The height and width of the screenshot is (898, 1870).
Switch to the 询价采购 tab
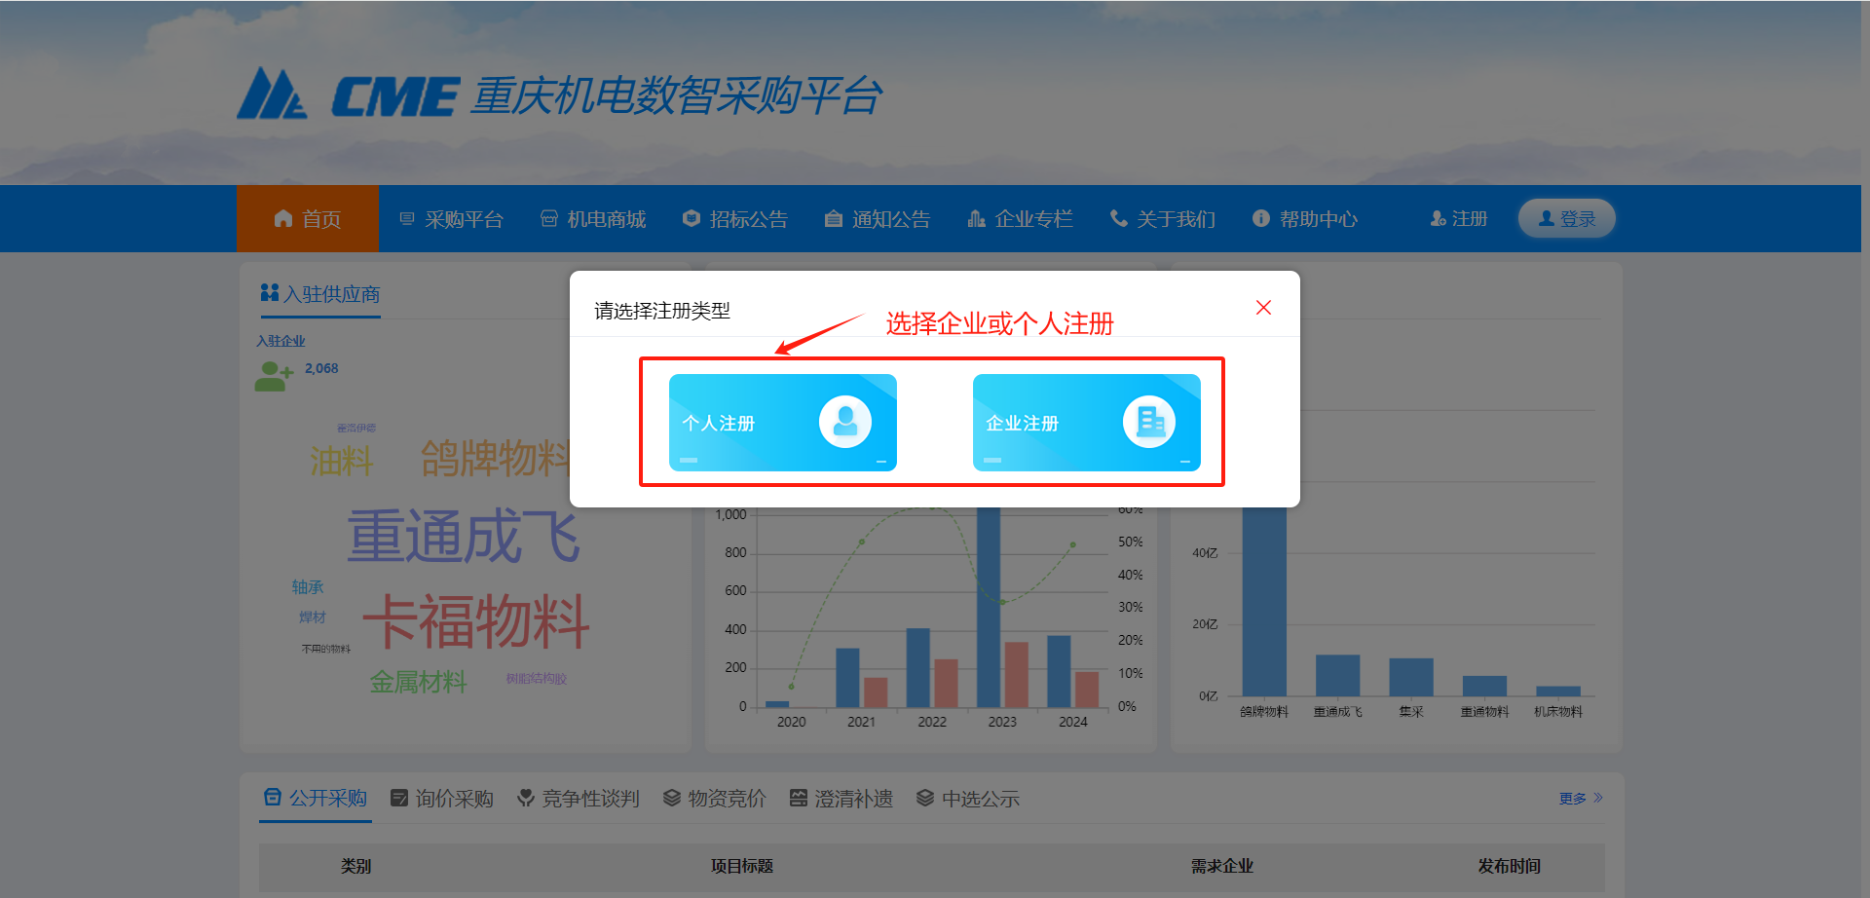click(442, 799)
